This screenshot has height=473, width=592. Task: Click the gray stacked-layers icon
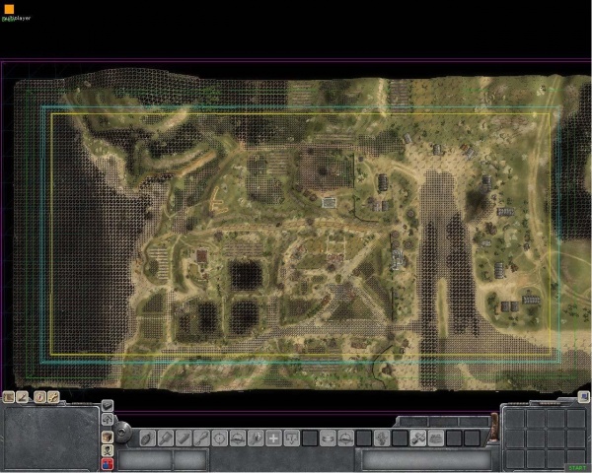(108, 406)
